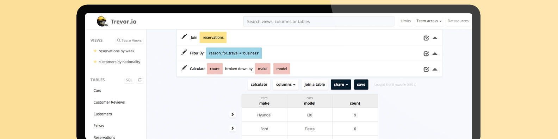The image size is (558, 139).
Task: Select the Hyundai cell
Action: tap(265, 115)
